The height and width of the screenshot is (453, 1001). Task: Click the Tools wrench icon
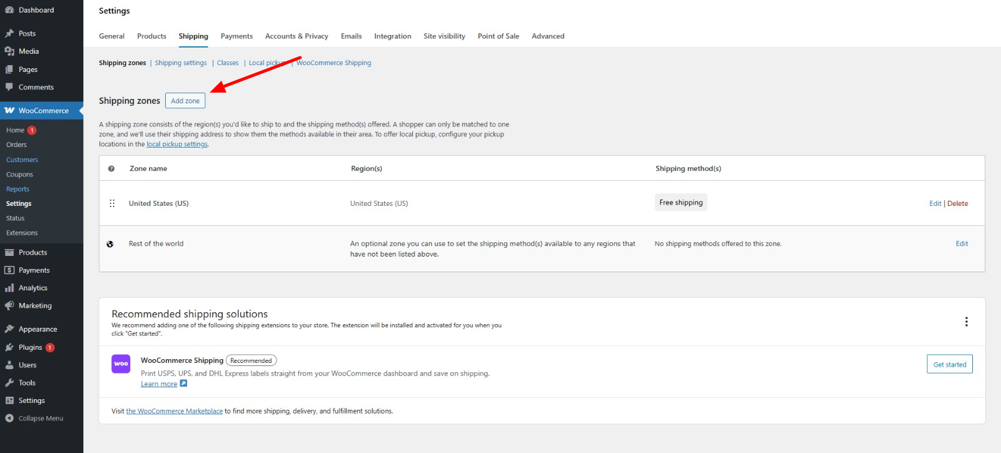(x=9, y=383)
